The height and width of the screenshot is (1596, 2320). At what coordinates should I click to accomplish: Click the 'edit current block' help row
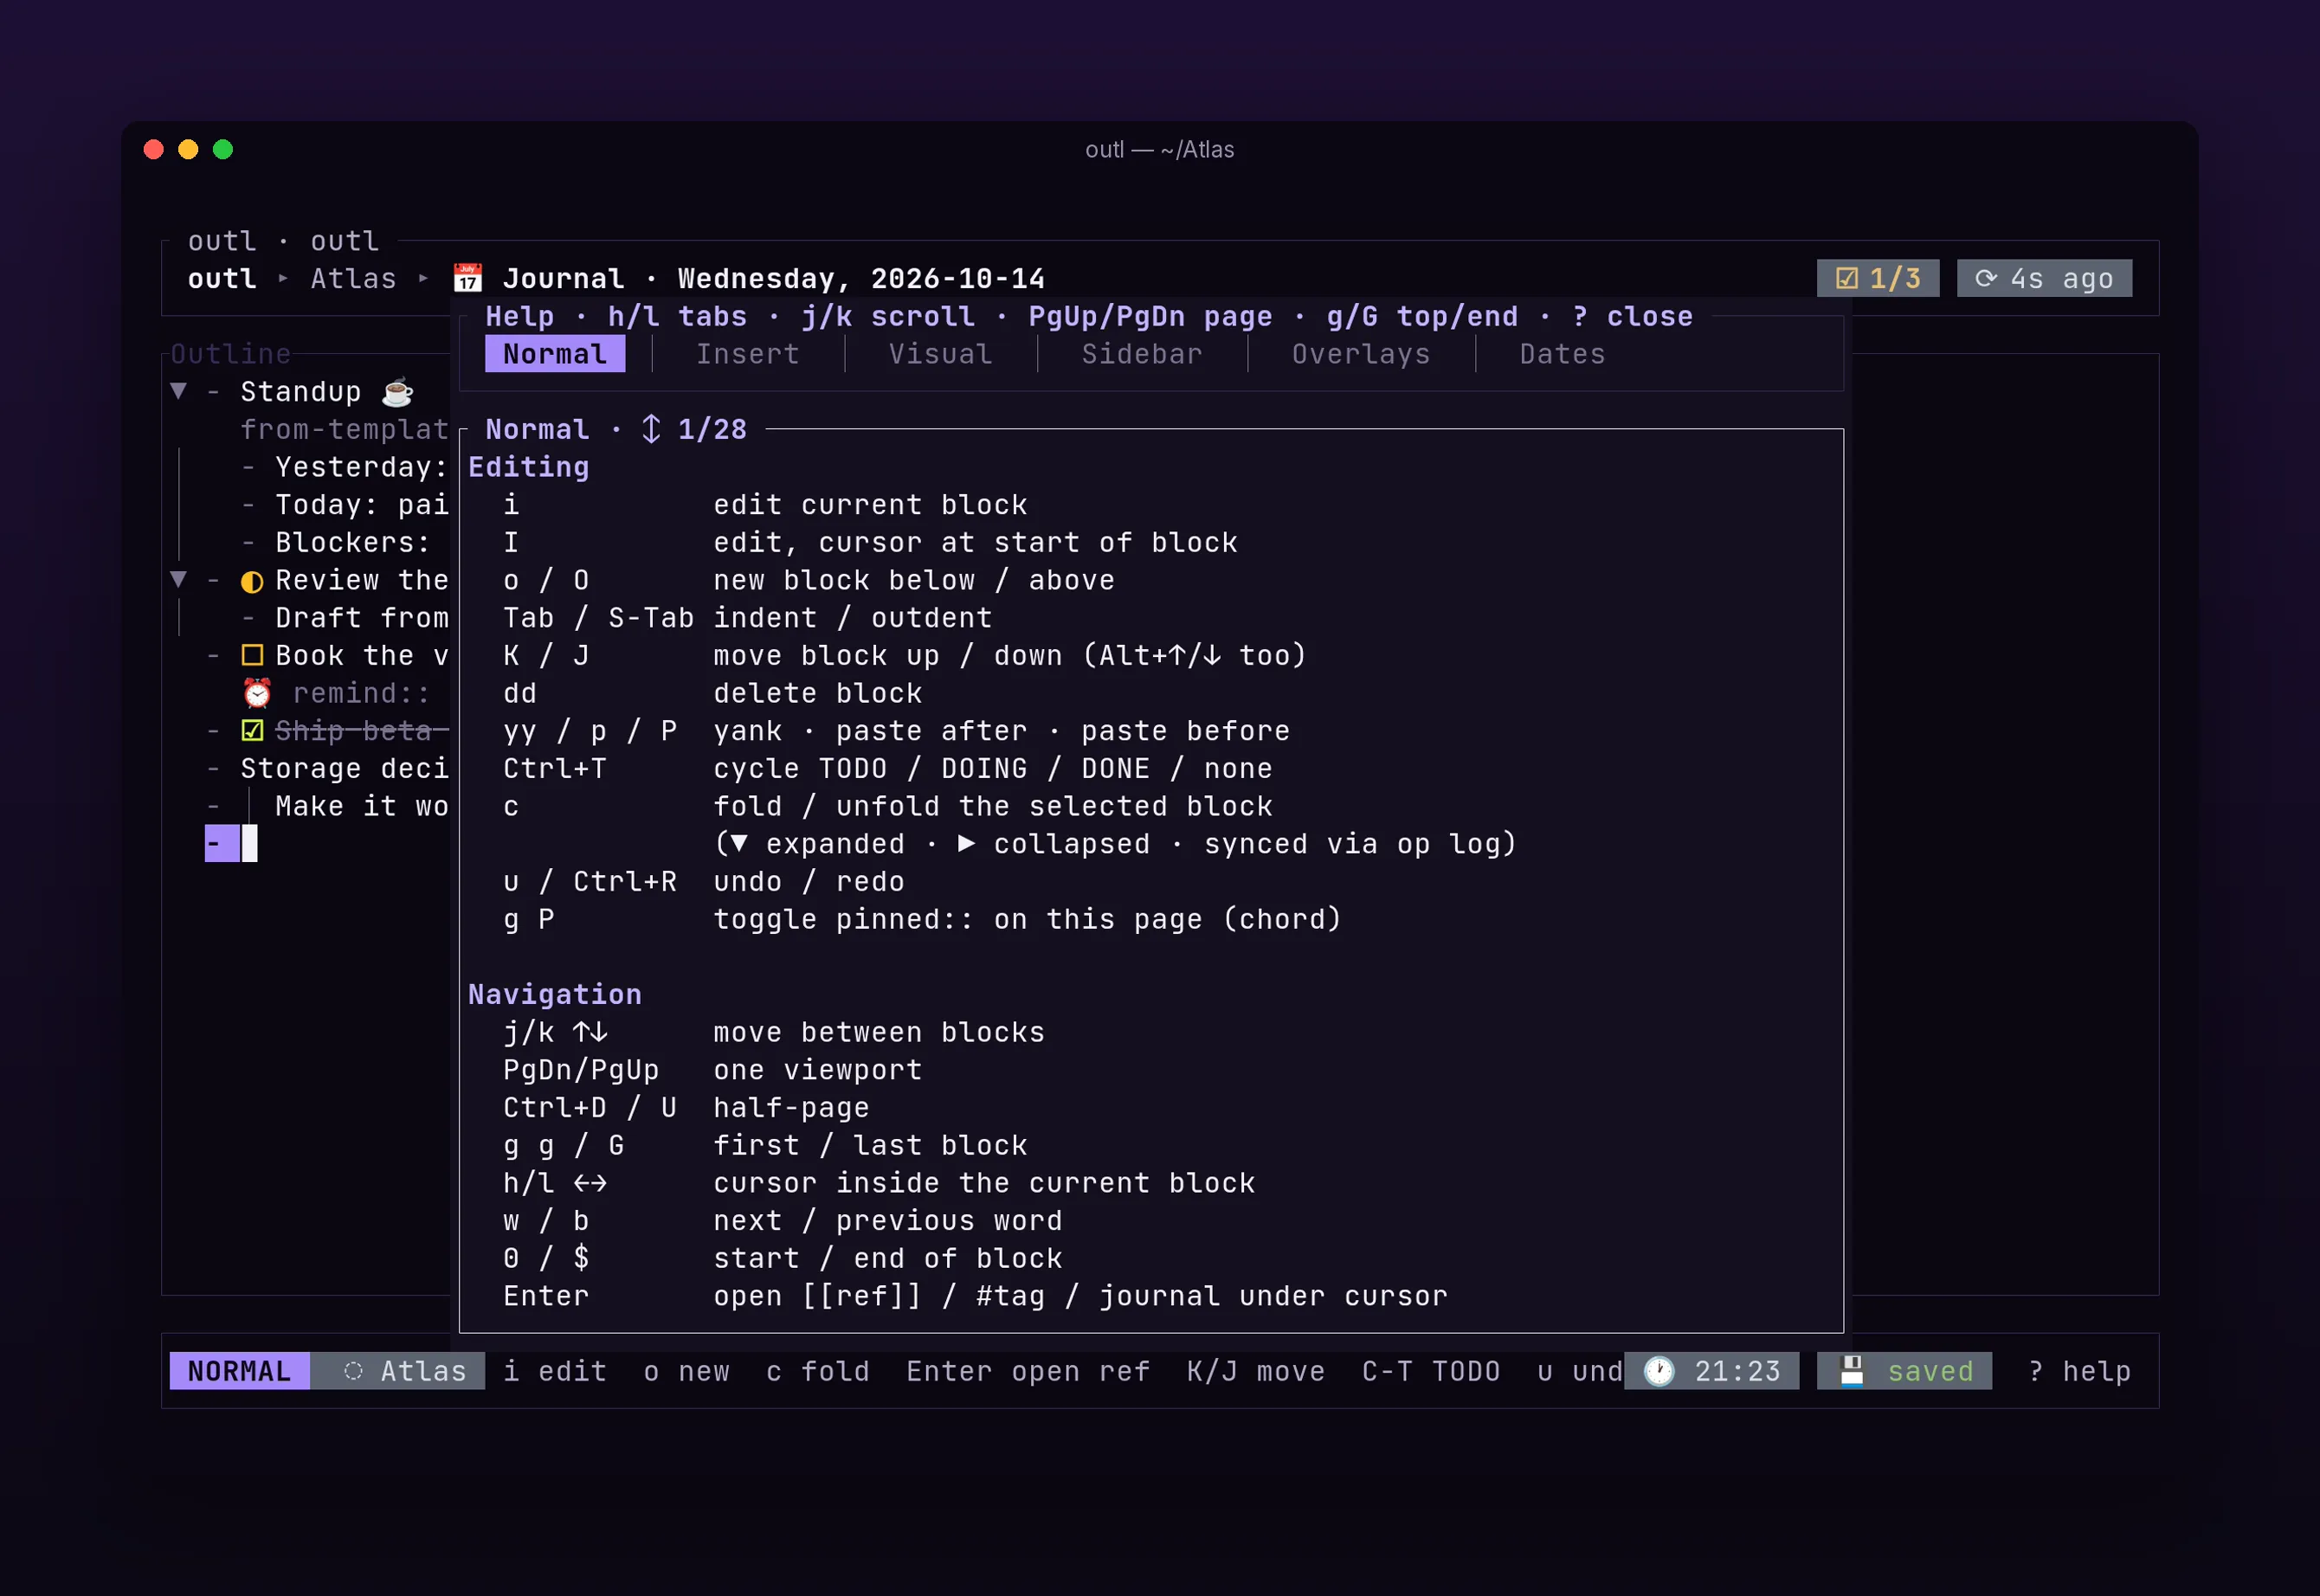[x=765, y=505]
